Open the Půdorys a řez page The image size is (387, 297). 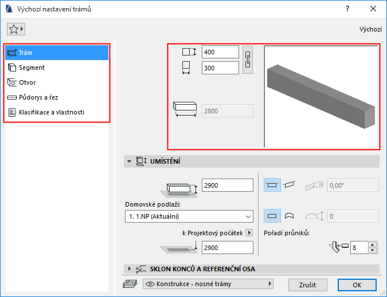tap(57, 97)
